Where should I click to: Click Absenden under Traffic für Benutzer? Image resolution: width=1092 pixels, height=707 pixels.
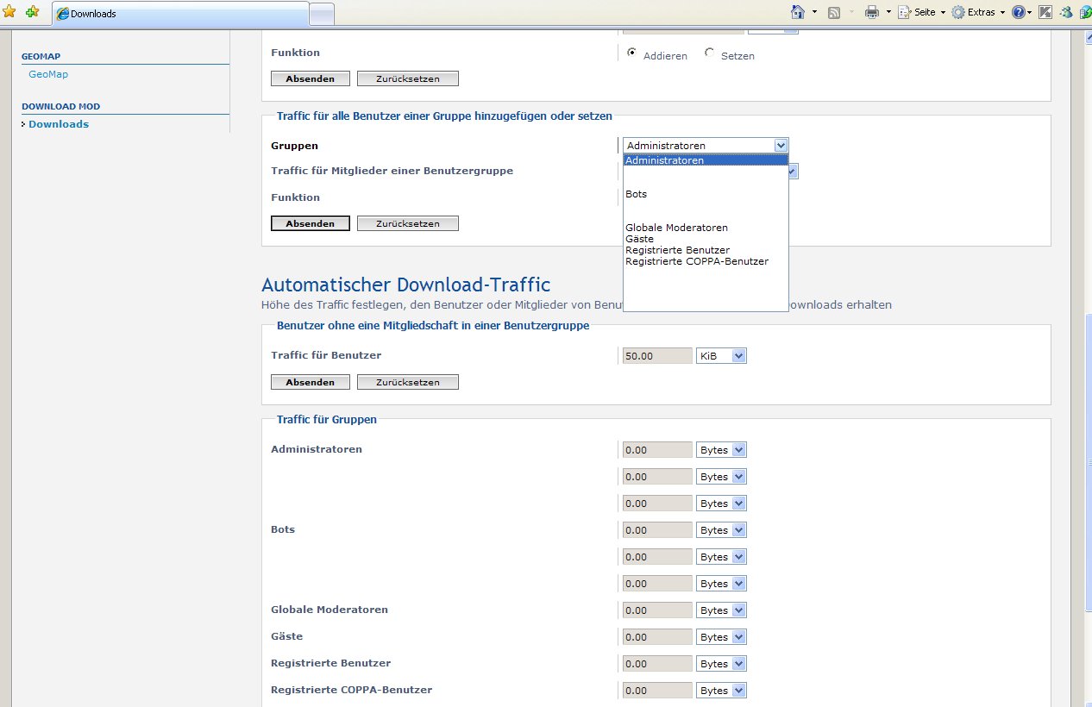coord(310,382)
